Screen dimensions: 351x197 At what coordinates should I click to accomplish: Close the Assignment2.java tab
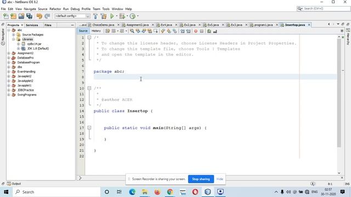tap(153, 25)
